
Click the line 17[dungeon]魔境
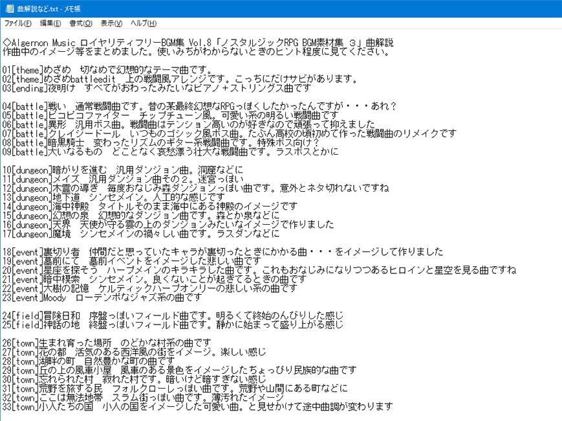pos(141,234)
